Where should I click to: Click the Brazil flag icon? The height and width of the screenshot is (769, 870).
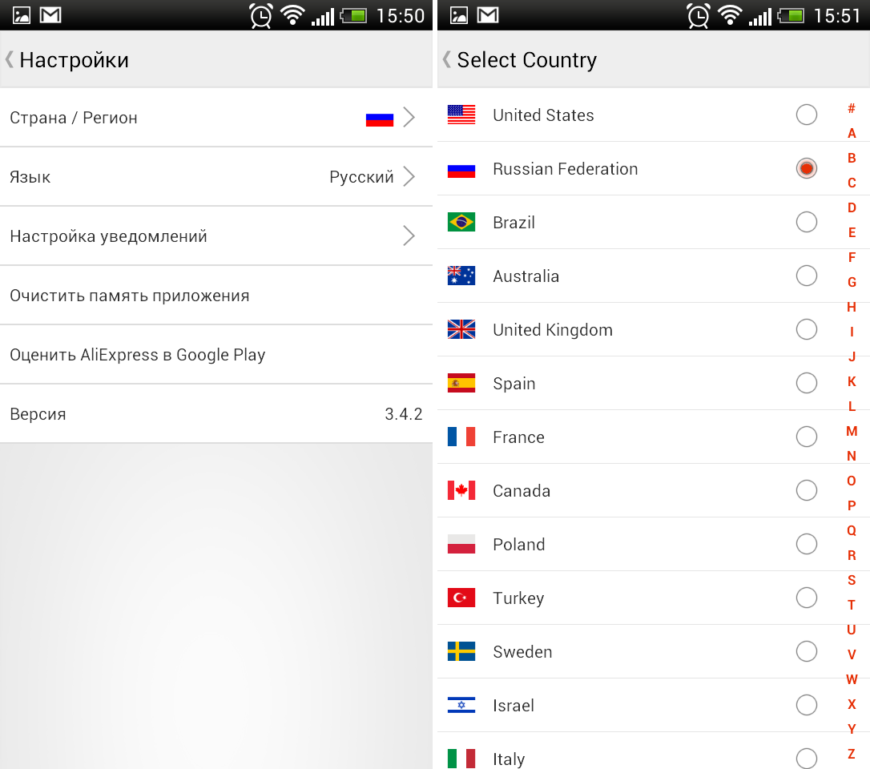point(461,222)
